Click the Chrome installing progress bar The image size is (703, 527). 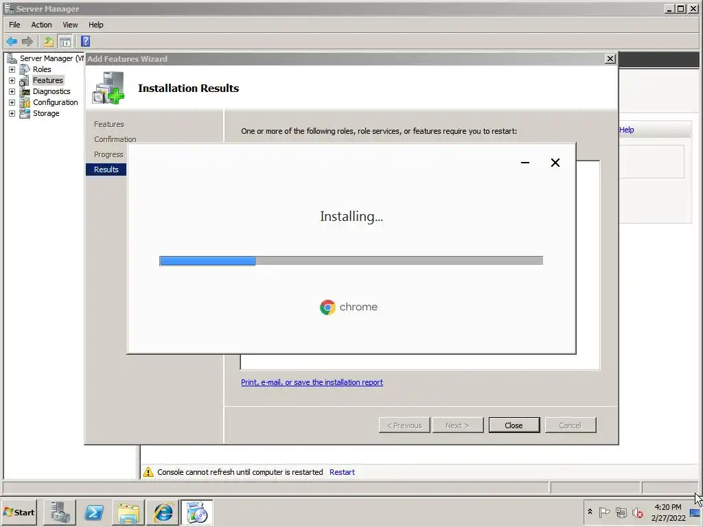point(351,261)
